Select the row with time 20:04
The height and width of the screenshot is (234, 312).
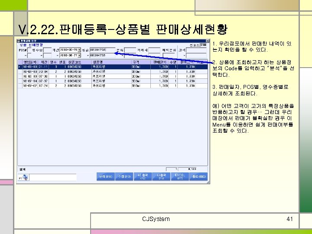[x=113, y=71]
